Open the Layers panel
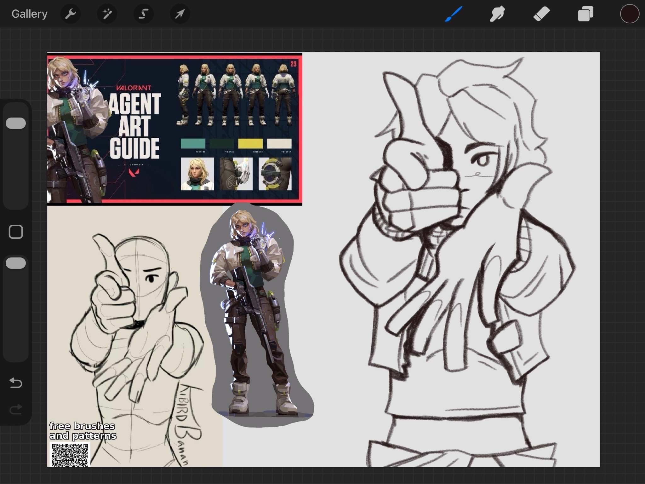The image size is (645, 484). coord(585,14)
